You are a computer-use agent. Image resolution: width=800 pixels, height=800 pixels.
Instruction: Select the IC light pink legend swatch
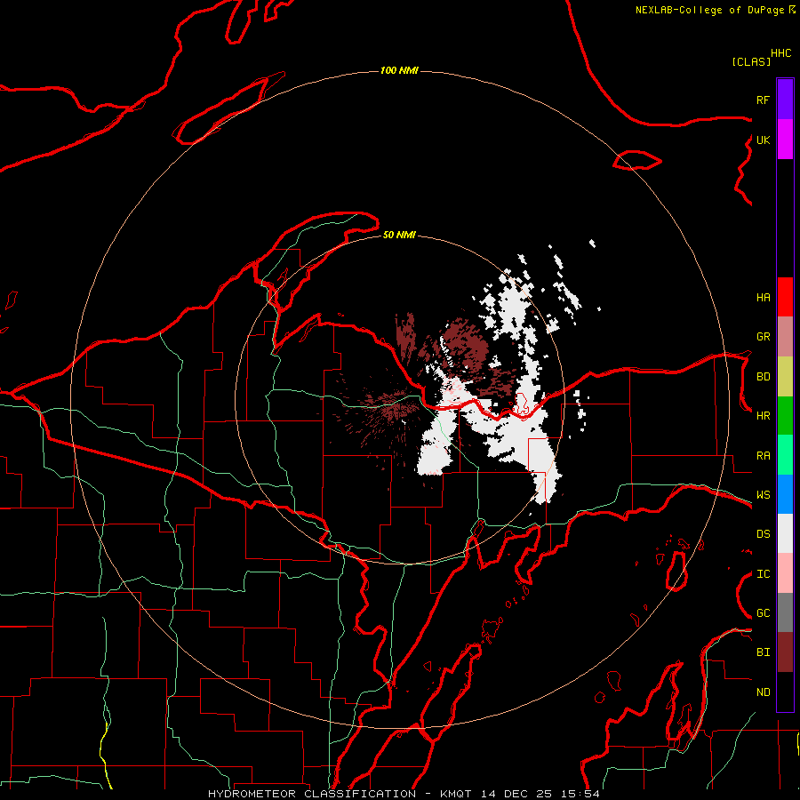(785, 573)
